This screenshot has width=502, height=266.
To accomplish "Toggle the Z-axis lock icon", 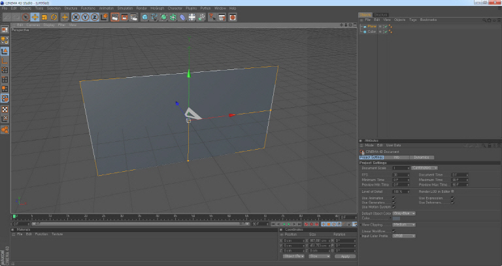I will pos(93,17).
